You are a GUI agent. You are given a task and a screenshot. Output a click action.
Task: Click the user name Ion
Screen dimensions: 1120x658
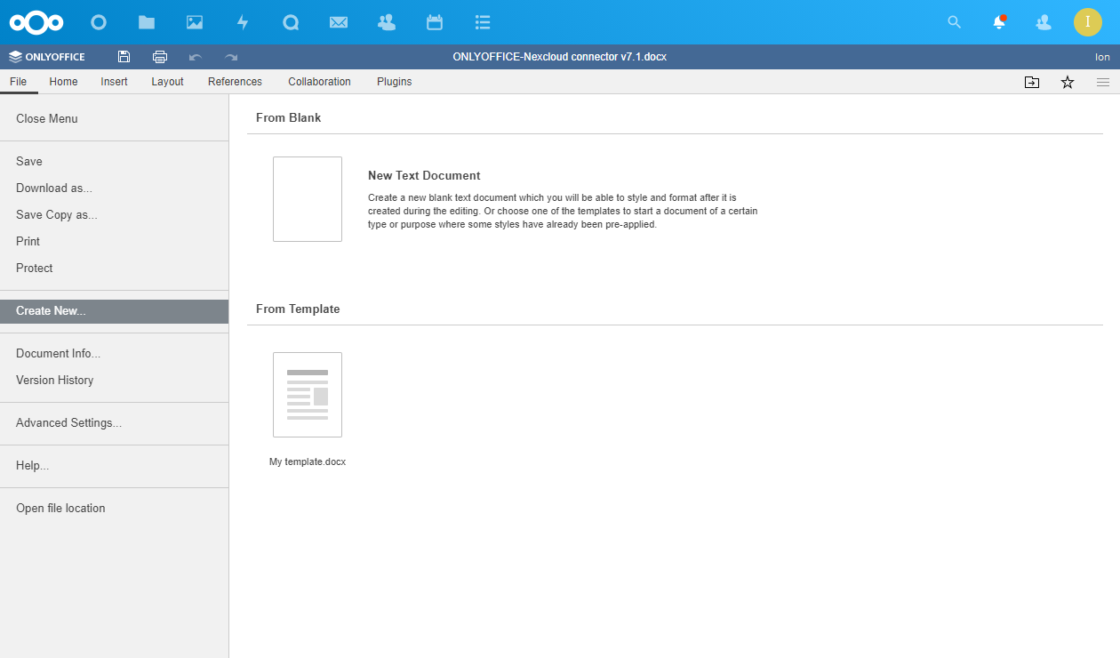pos(1102,57)
